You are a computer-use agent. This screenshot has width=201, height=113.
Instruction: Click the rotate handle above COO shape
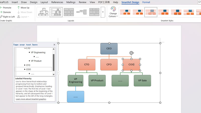click(131, 53)
